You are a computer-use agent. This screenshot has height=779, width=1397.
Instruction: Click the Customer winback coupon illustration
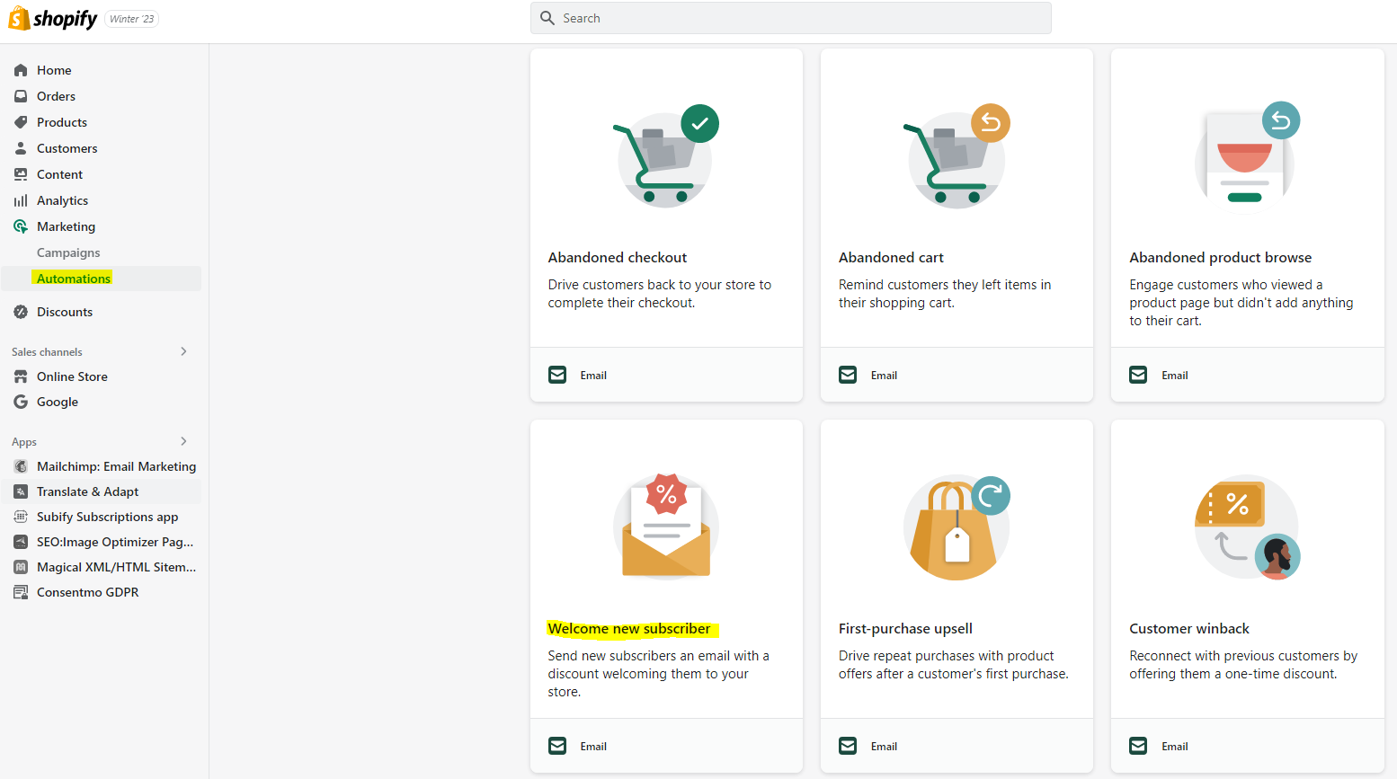point(1248,528)
